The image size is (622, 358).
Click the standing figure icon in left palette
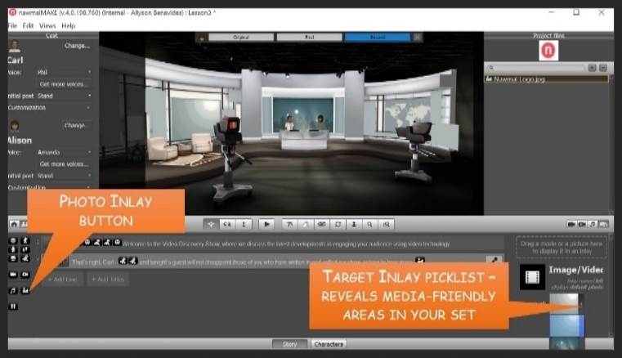[13, 249]
